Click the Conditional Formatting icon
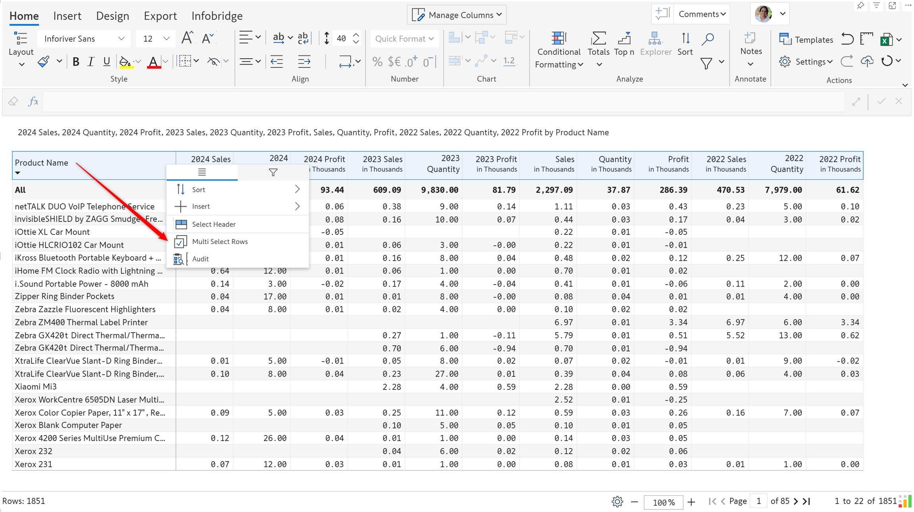The width and height of the screenshot is (914, 512). tap(558, 39)
